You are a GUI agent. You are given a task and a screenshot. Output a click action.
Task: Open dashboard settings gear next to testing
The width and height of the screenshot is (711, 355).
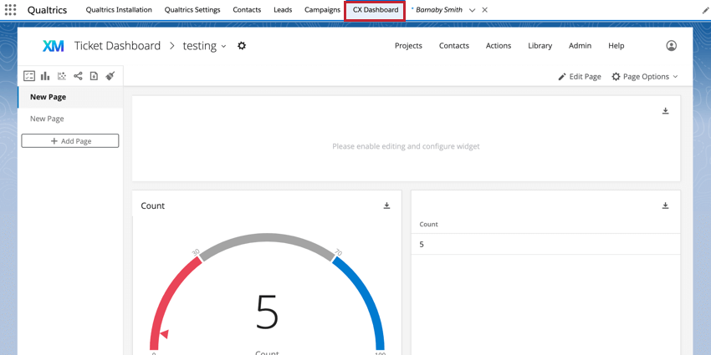(x=242, y=46)
